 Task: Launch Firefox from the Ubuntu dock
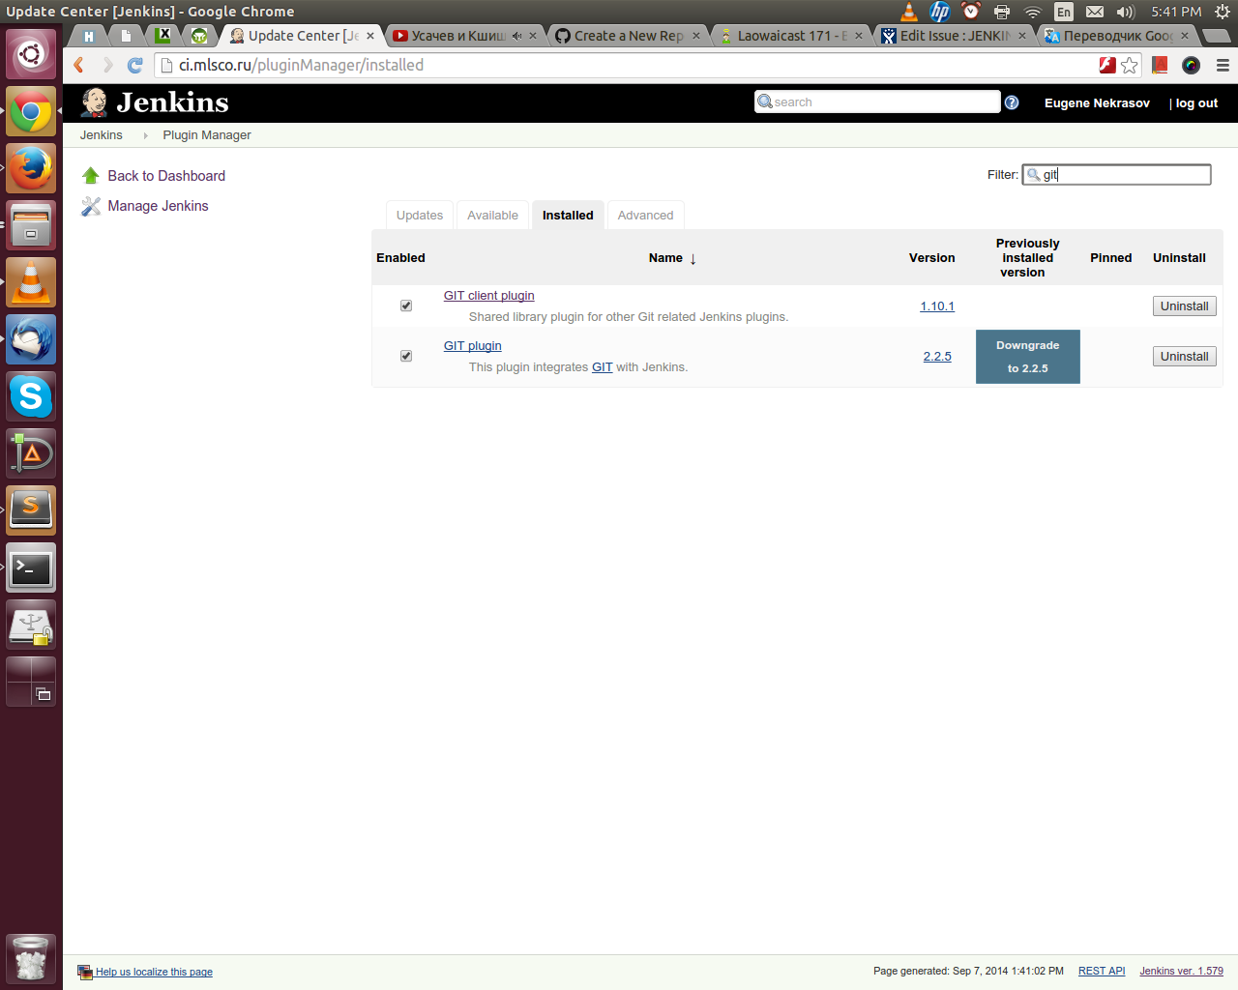pos(31,168)
